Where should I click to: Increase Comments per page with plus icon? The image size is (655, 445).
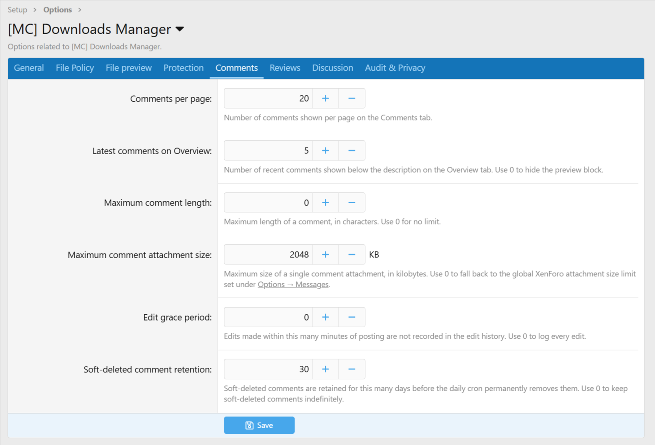(326, 98)
